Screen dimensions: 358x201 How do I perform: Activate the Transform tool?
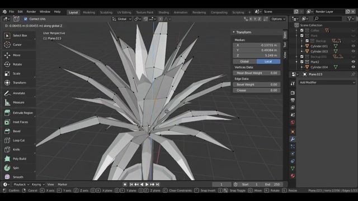[20, 83]
